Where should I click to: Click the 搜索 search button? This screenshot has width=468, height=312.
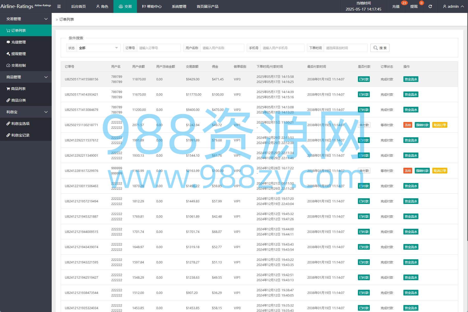point(380,48)
